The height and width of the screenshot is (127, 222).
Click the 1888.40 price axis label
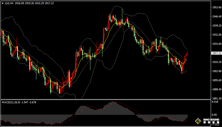pos(215,89)
